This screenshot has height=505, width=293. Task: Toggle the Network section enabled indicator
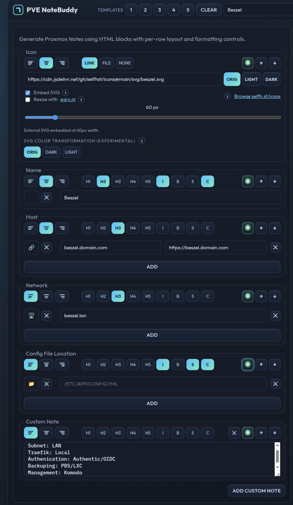point(248,296)
